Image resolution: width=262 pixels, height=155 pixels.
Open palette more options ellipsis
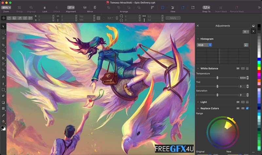tap(253, 152)
